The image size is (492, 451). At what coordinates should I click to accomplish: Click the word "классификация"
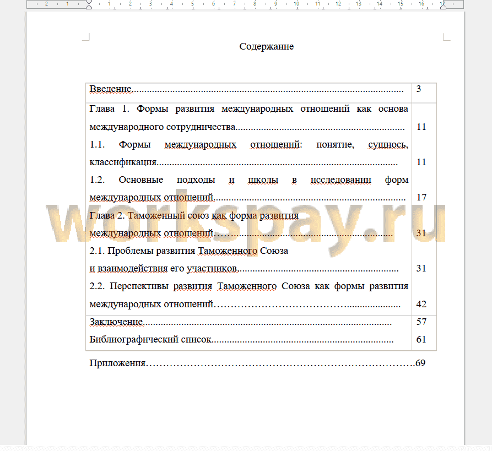[x=123, y=162]
